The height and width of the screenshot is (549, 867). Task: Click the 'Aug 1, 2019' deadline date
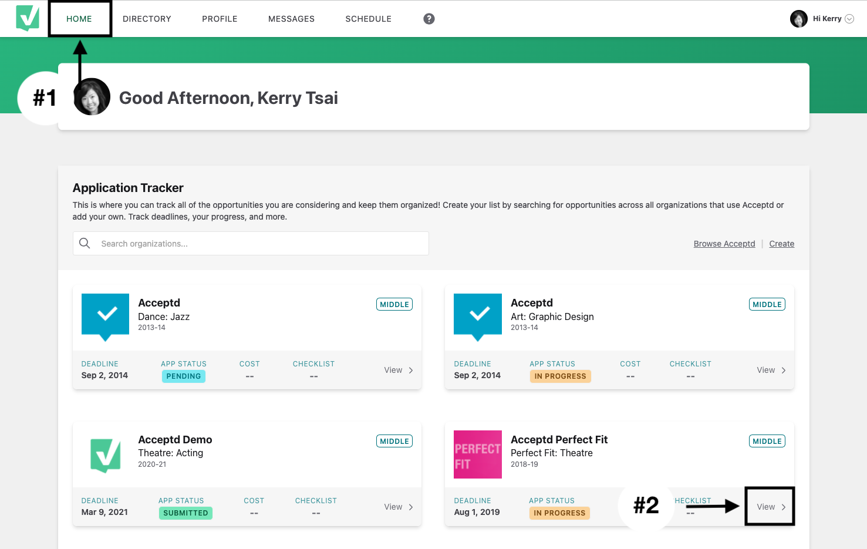pyautogui.click(x=477, y=512)
